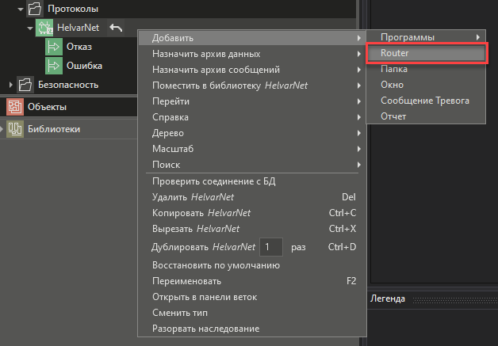This screenshot has height=346, width=498.
Task: Select Router in the Добавить submenu
Action: 426,53
